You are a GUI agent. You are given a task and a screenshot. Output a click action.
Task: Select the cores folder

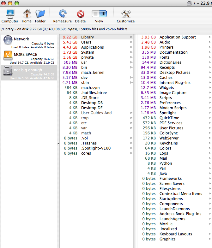pyautogui.click(x=97, y=153)
